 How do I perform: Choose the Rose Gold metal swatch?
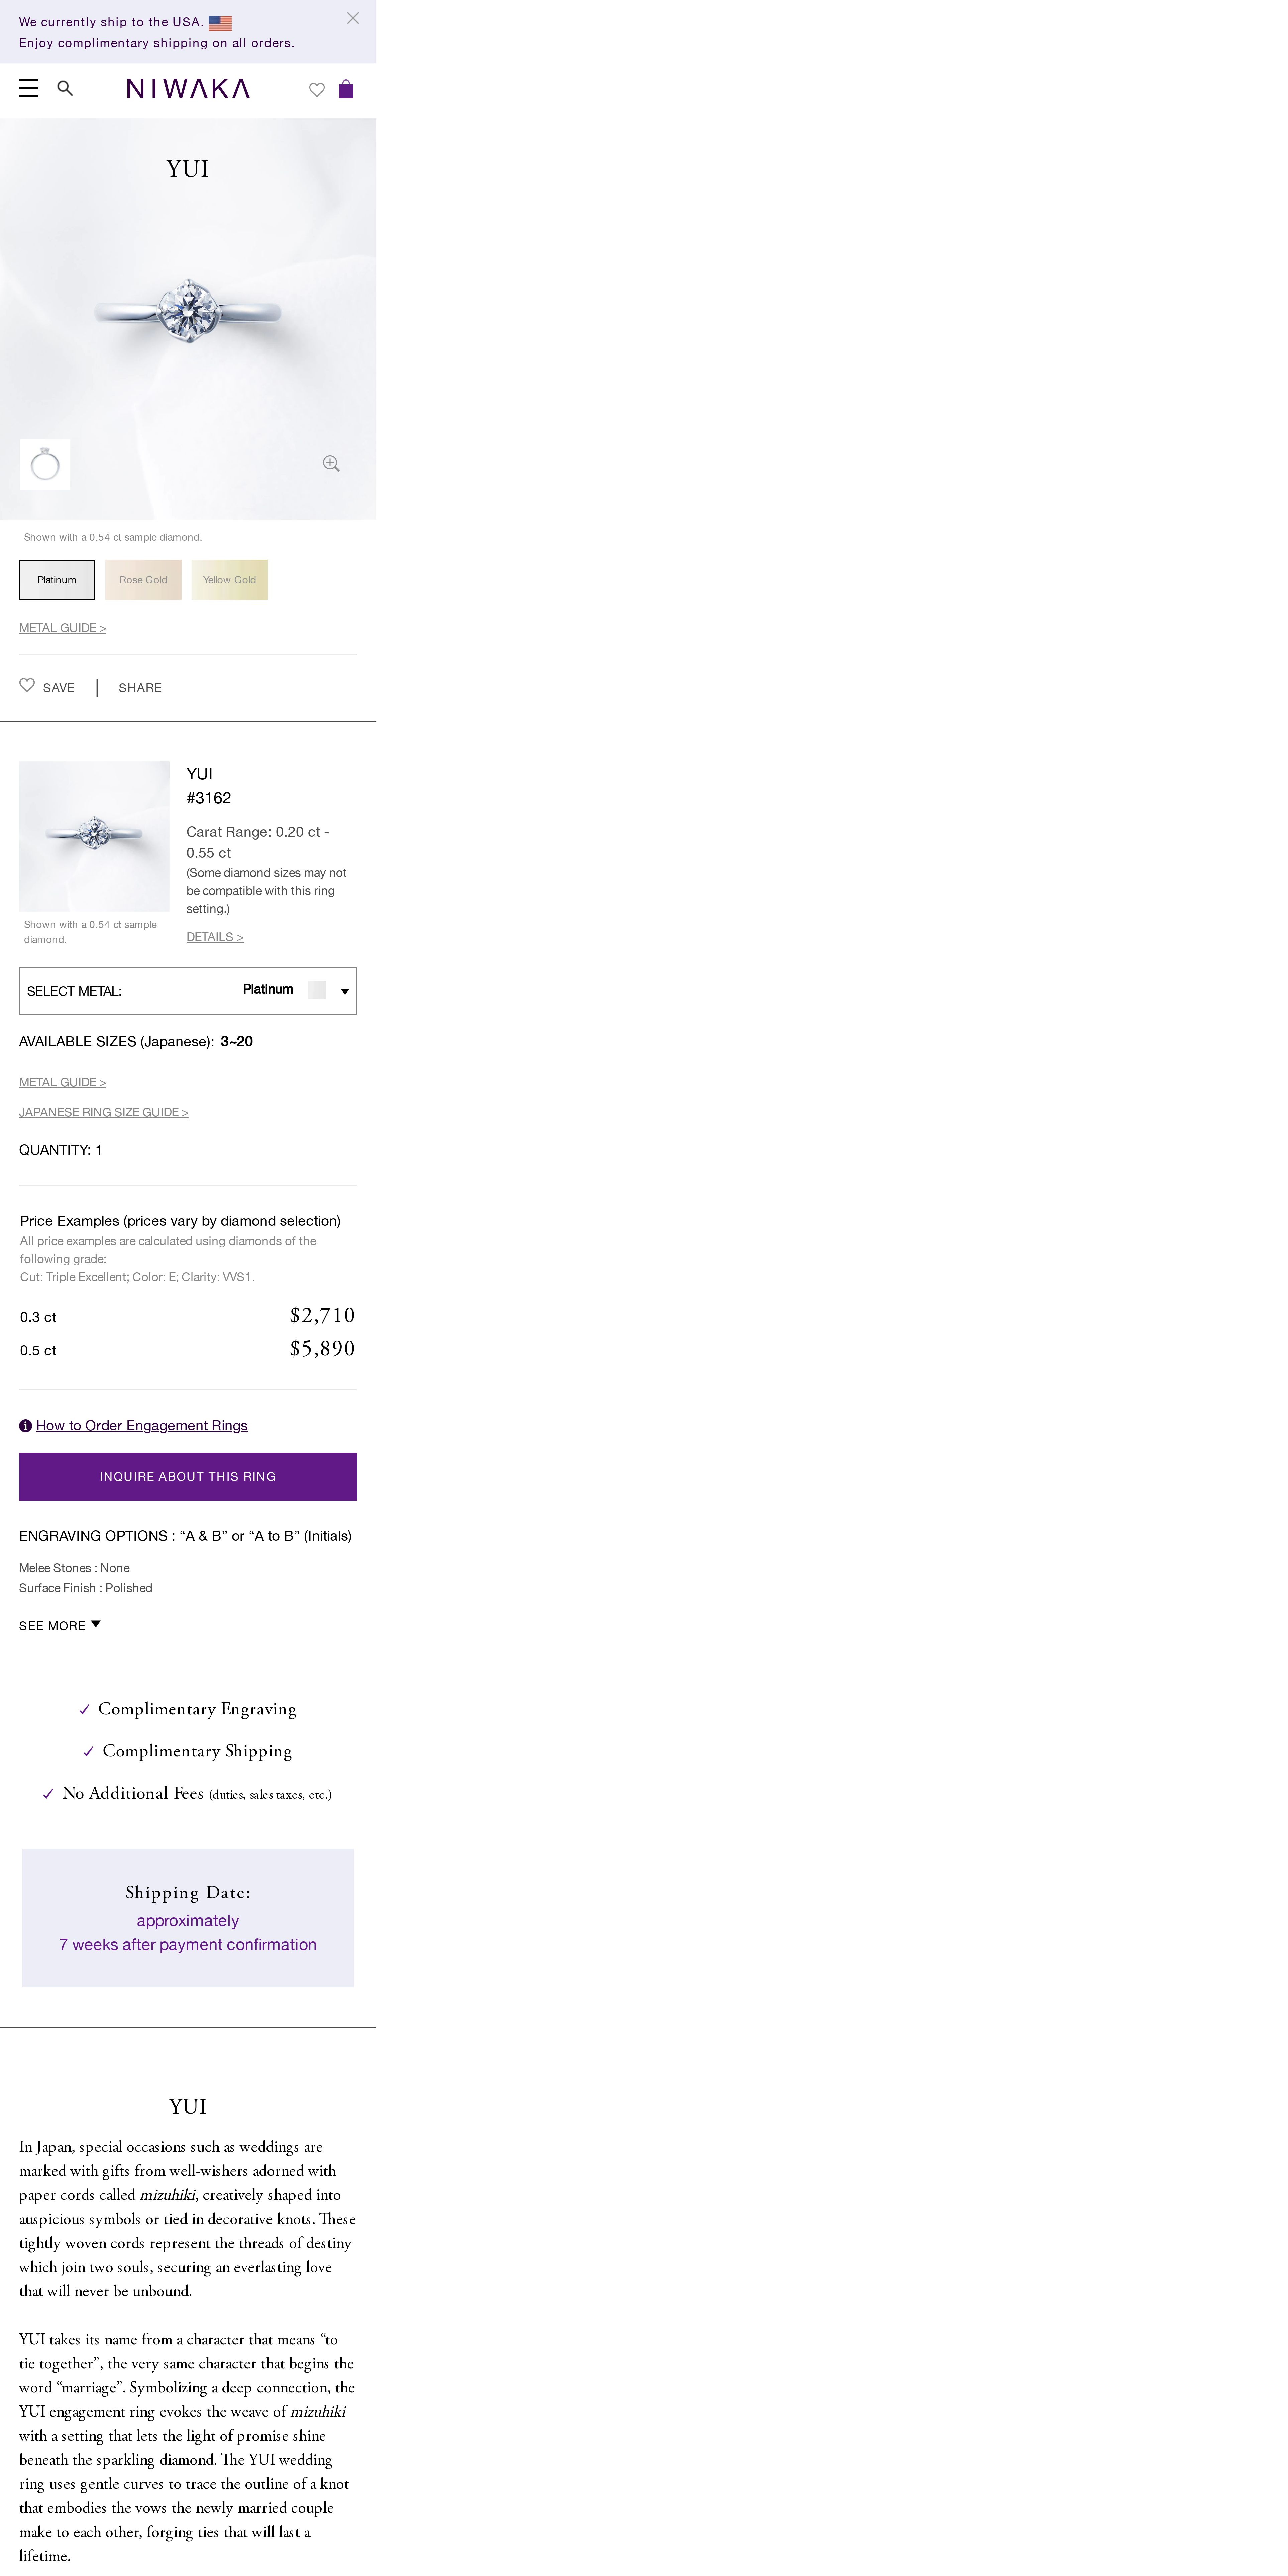click(x=143, y=580)
